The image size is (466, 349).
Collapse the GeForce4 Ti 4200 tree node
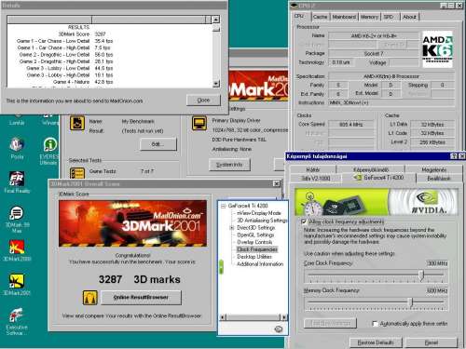[x=224, y=206]
